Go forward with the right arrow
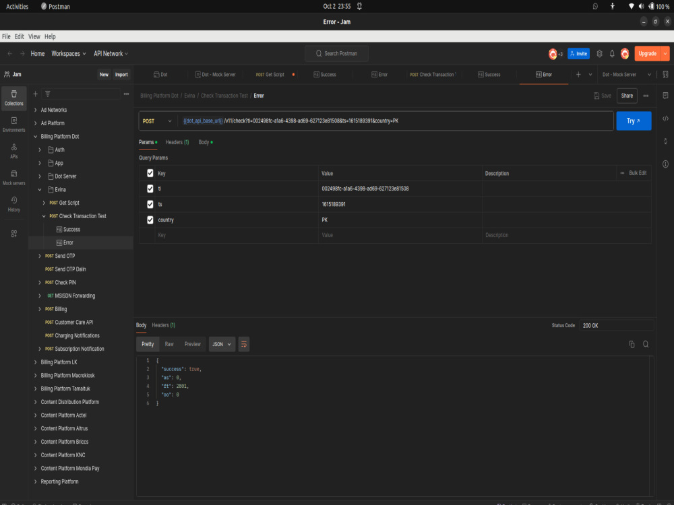 pyautogui.click(x=22, y=54)
